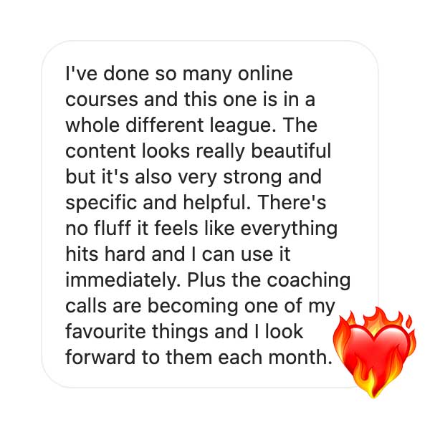Image resolution: width=430 pixels, height=430 pixels.
Task: Click the word "becoming" in the message
Action: 193,307
